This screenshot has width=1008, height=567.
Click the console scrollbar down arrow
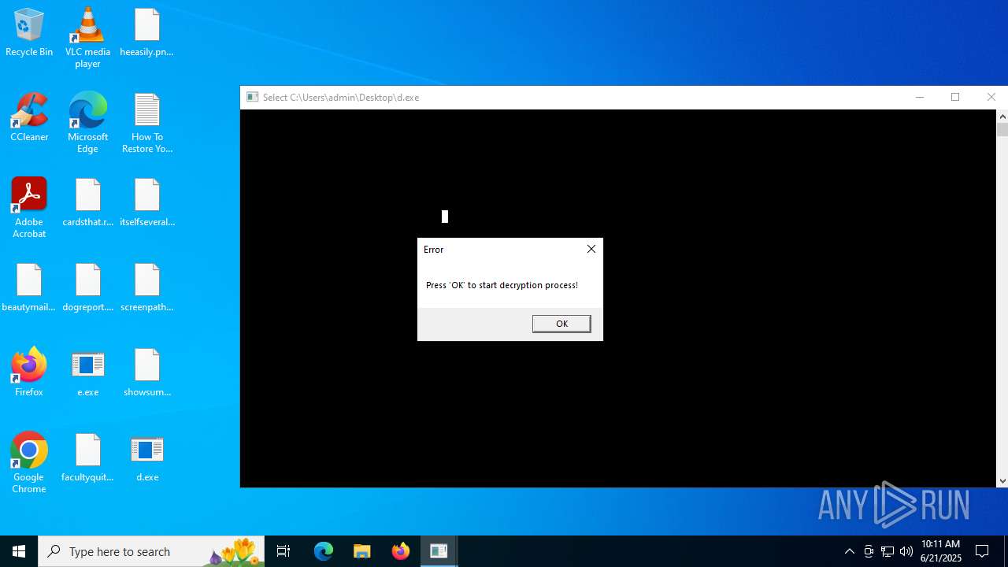(1002, 480)
